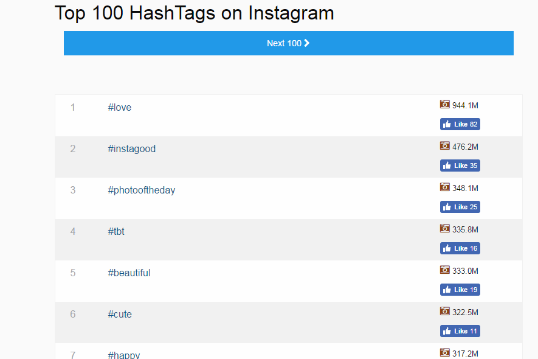Open the #cute hashtag link
The height and width of the screenshot is (359, 538).
tap(120, 315)
